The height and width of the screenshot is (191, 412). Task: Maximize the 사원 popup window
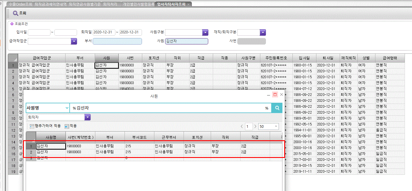pos(275,95)
